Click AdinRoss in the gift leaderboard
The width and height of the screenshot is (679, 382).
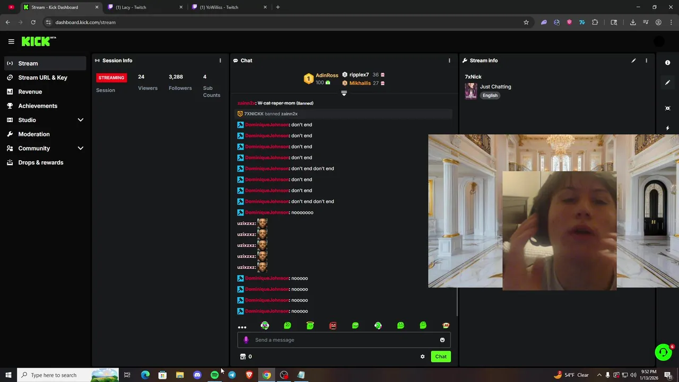[327, 75]
